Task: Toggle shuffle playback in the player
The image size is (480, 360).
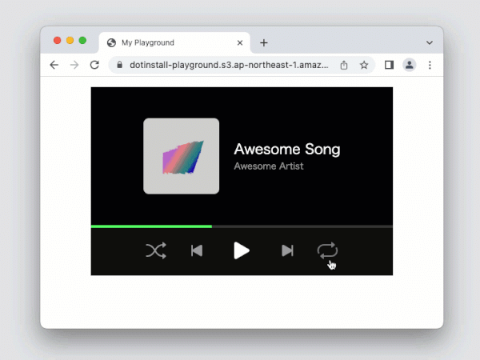Action: point(156,250)
